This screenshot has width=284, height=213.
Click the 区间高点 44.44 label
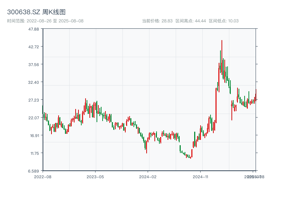click(x=191, y=21)
